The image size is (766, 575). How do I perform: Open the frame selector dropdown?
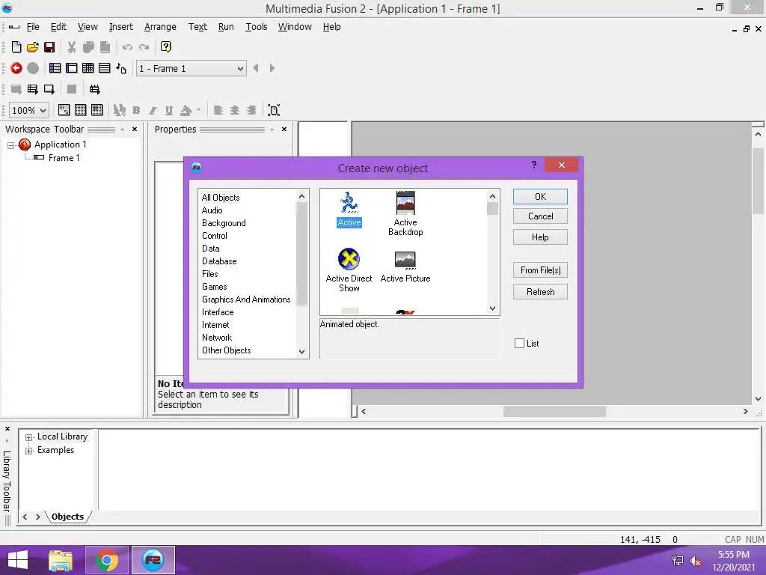coord(240,68)
